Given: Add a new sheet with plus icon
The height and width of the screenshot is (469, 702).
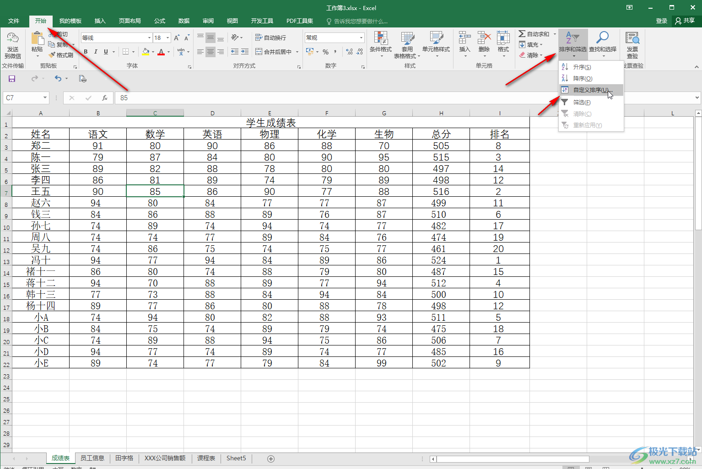Looking at the screenshot, I should [x=271, y=458].
